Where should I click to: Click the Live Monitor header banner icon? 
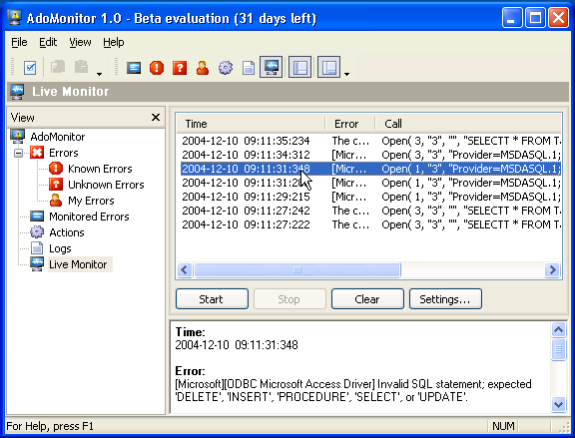click(x=18, y=92)
